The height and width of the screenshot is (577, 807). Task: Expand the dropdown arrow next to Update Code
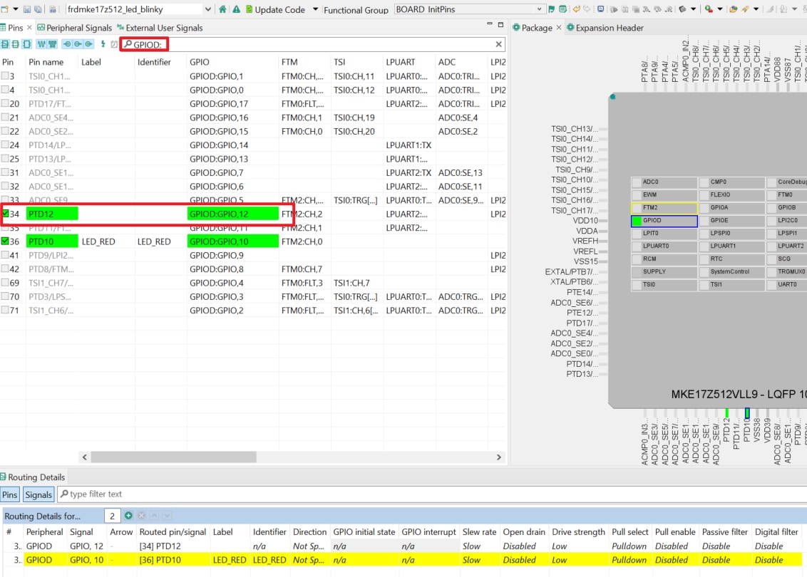pos(314,9)
